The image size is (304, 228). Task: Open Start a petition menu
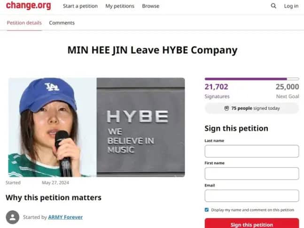tap(80, 6)
